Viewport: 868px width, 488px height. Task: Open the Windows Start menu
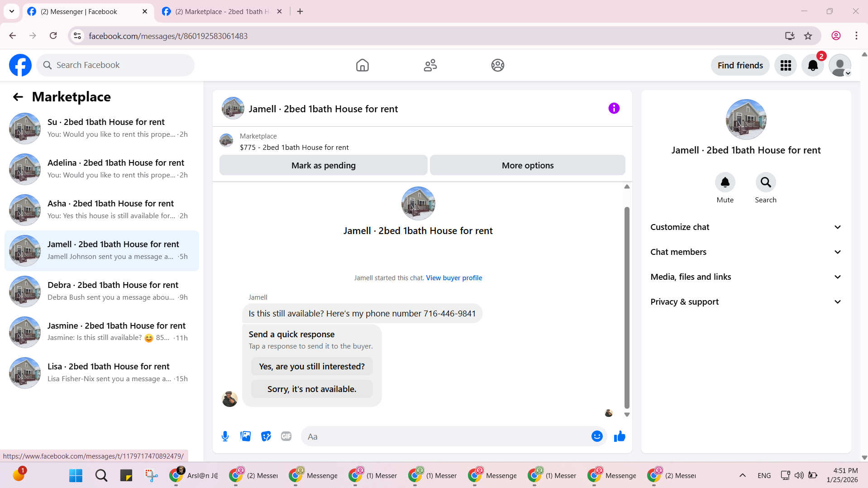[76, 475]
